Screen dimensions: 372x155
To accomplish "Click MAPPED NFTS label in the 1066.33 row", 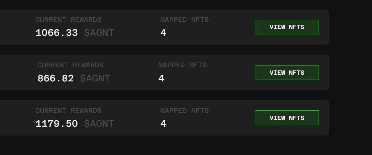I will (x=185, y=20).
